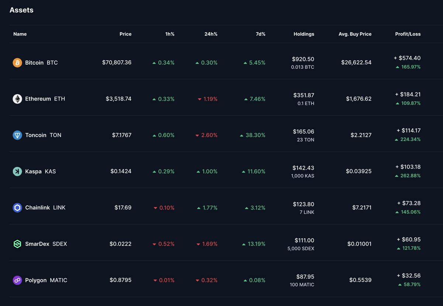Click Polygon avg buy price $0.5539
The image size is (443, 306).
click(x=361, y=280)
